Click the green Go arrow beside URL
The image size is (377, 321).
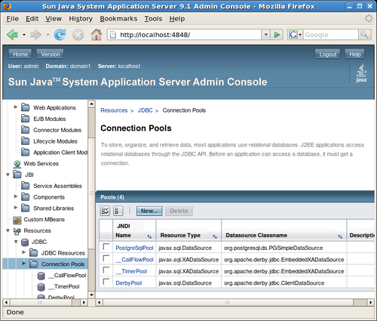tap(277, 35)
